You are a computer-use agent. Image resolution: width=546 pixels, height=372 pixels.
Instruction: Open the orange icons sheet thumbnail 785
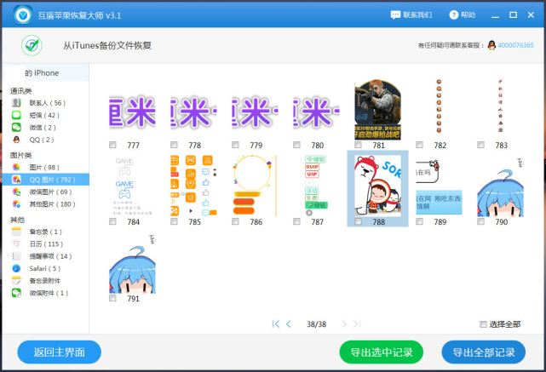click(x=193, y=186)
